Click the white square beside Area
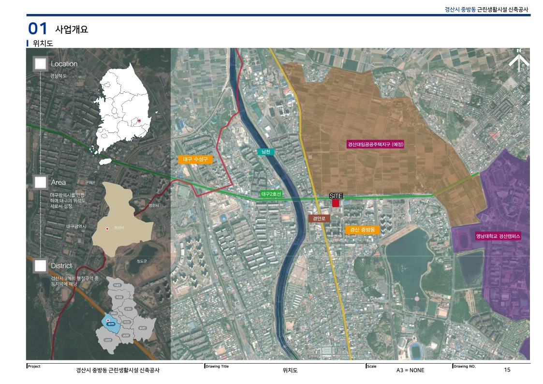This screenshot has width=543, height=384. point(41,182)
